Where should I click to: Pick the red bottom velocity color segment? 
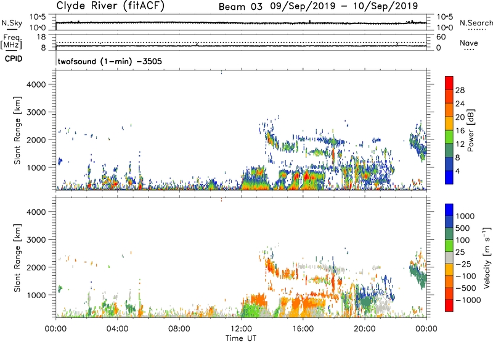449,306
